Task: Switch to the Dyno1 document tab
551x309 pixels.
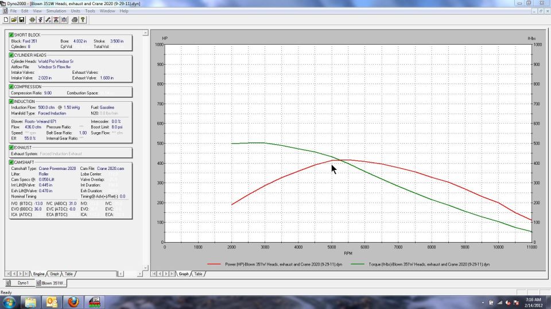Action: pyautogui.click(x=20, y=283)
